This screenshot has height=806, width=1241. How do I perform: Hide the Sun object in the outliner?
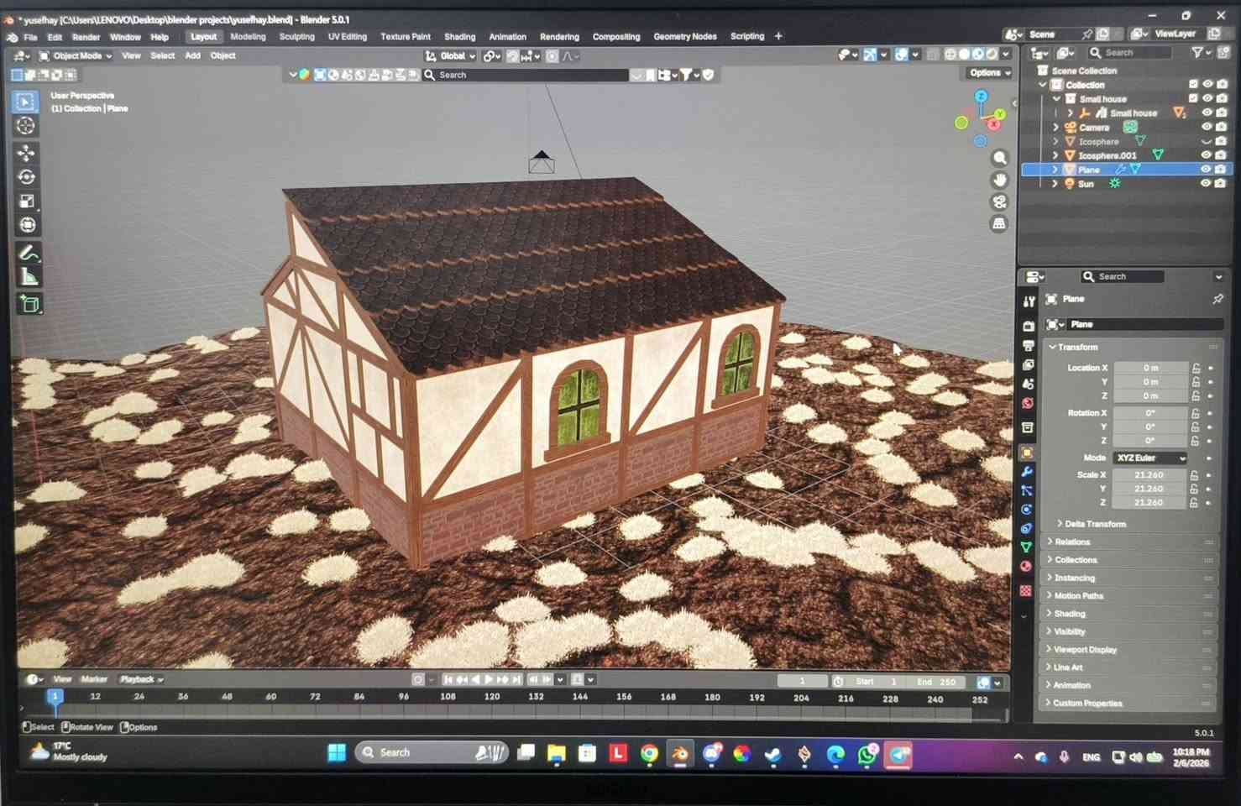point(1206,183)
